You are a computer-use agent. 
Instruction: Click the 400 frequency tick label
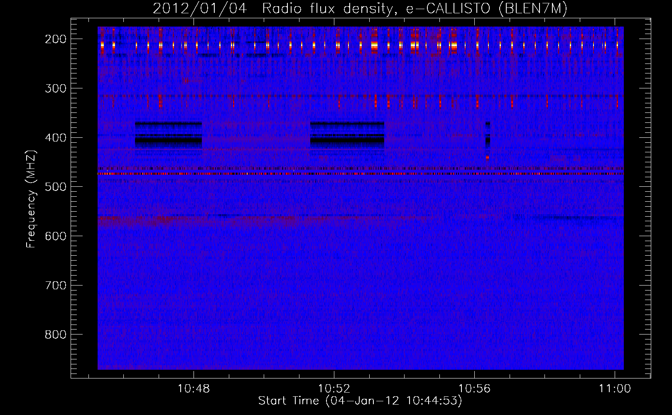[x=56, y=138]
